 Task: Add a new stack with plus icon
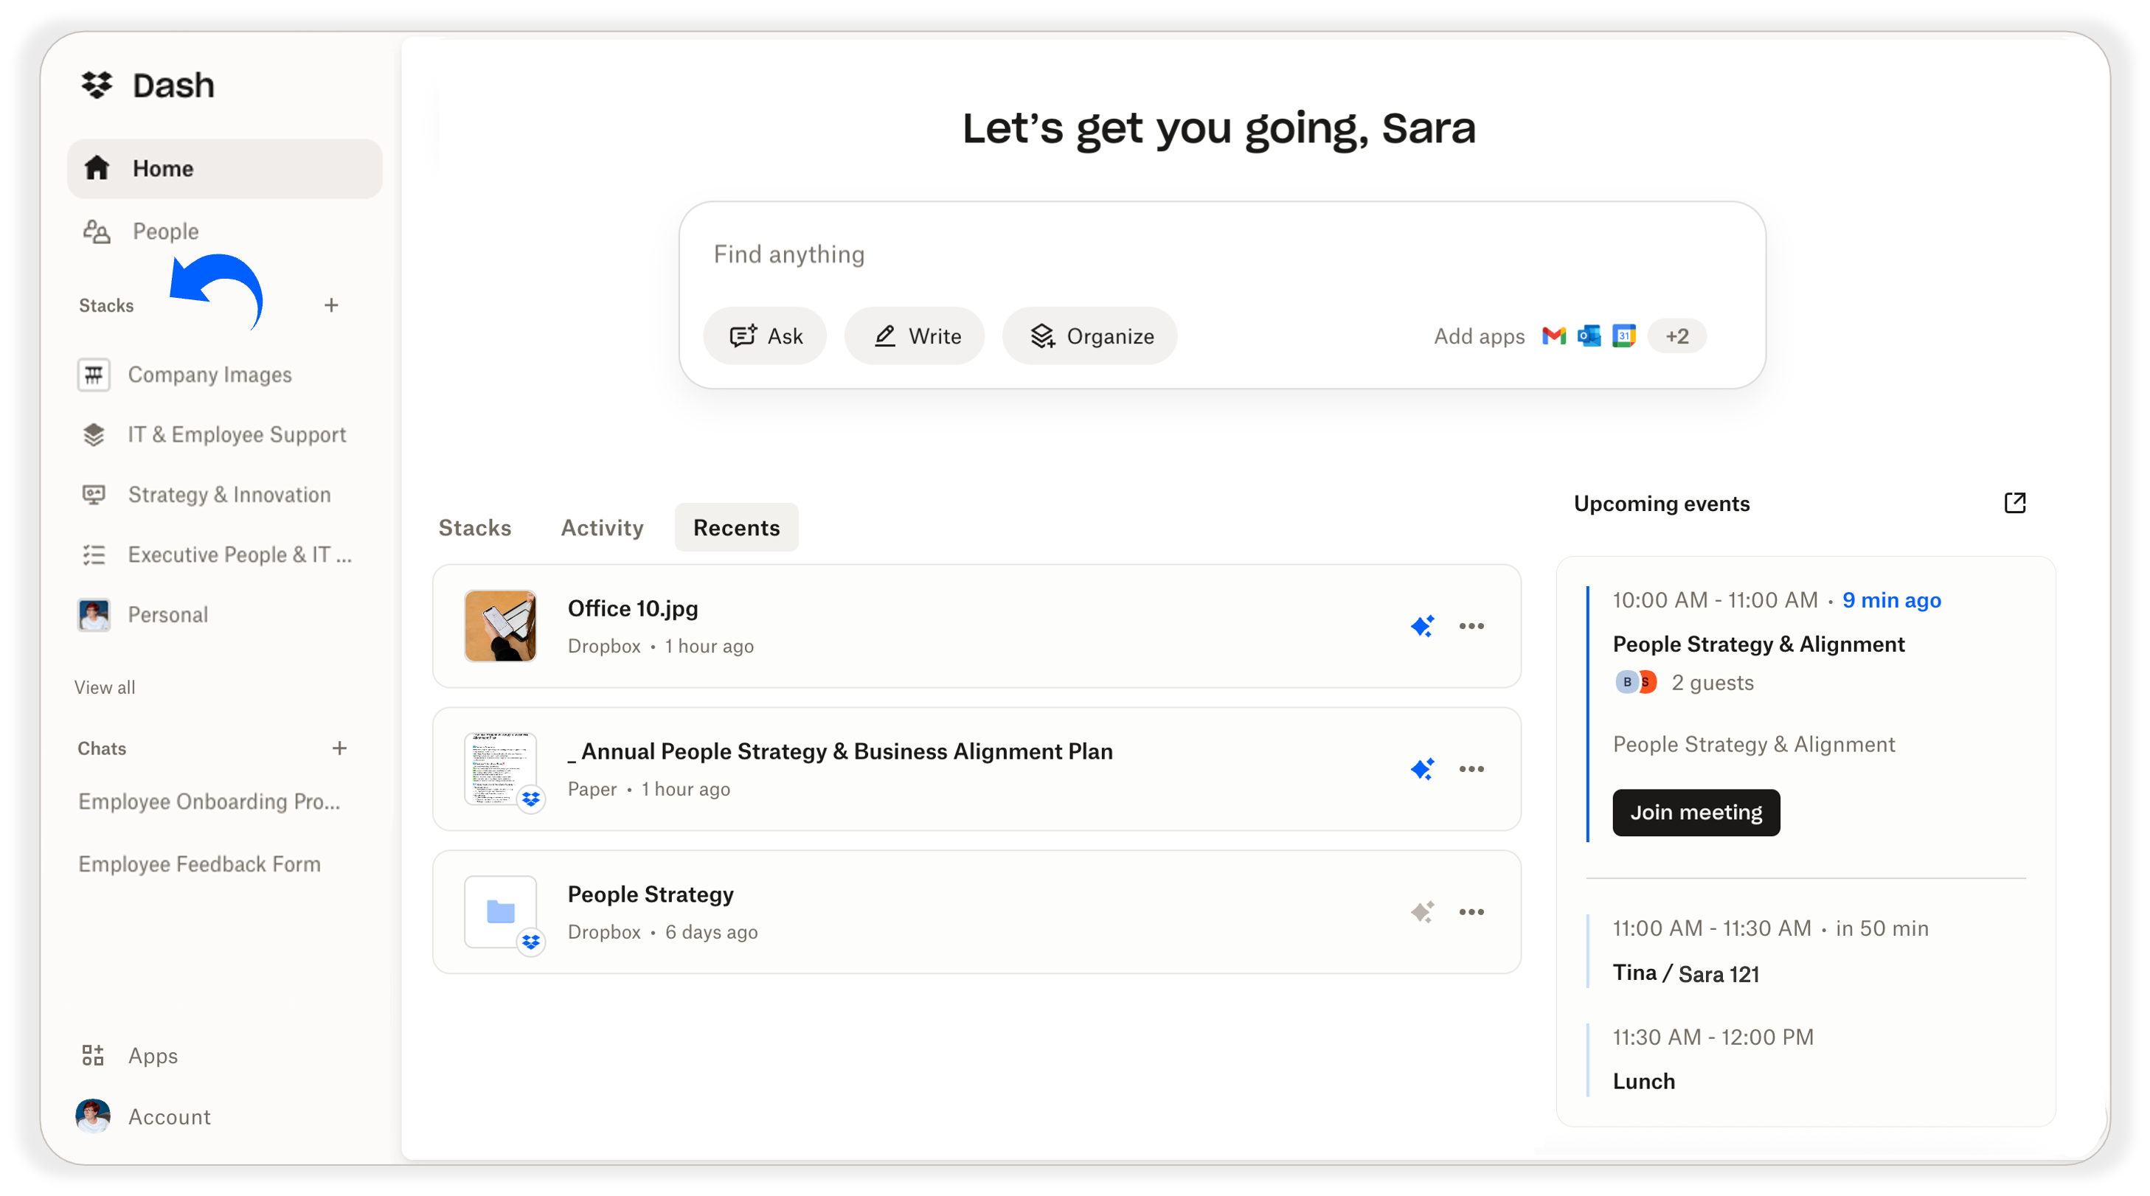point(331,305)
